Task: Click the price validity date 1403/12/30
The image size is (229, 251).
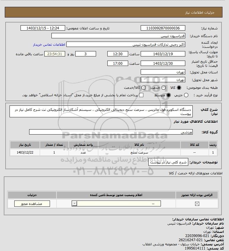Action: click(x=163, y=63)
